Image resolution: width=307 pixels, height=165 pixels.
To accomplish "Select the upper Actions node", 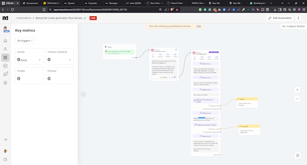I will point(247,103).
